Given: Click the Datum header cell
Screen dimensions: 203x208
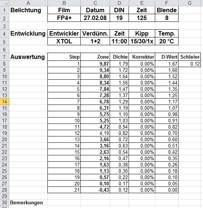Looking at the screenshot, I should (x=95, y=10).
